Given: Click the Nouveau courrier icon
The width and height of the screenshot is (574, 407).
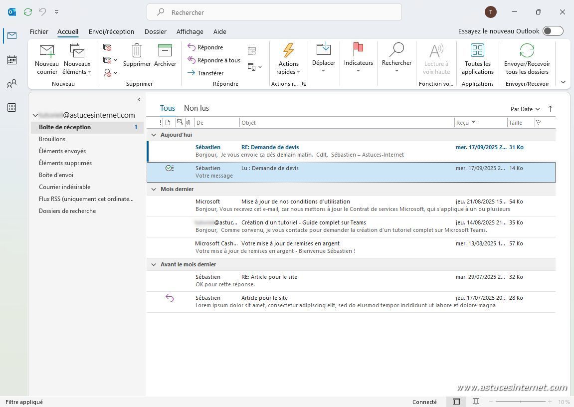Looking at the screenshot, I should tap(47, 51).
